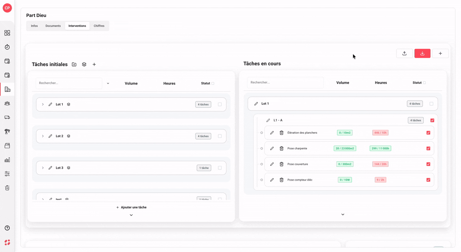Open dropdown arrow next to left search field
The width and height of the screenshot is (461, 252).
pyautogui.click(x=108, y=83)
